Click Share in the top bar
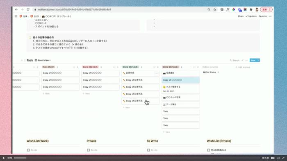 coord(241,16)
